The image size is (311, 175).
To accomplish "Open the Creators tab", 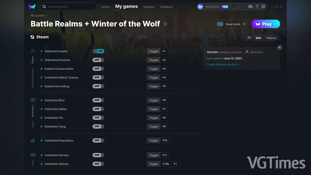I will click(166, 7).
